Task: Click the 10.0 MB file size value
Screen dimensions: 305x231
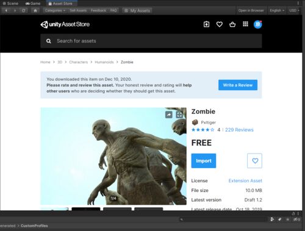Action: 254,190
